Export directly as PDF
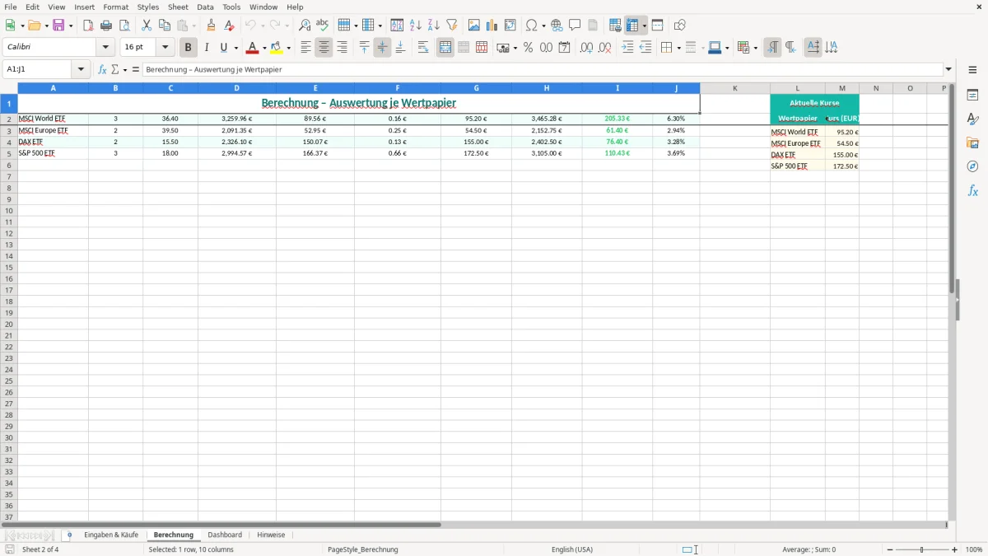Viewport: 988px width, 556px height. pyautogui.click(x=88, y=26)
